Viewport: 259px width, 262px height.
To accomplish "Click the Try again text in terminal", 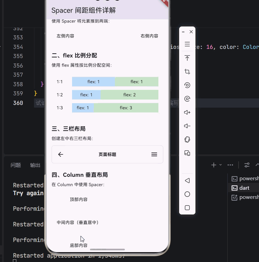I will 28,193.
